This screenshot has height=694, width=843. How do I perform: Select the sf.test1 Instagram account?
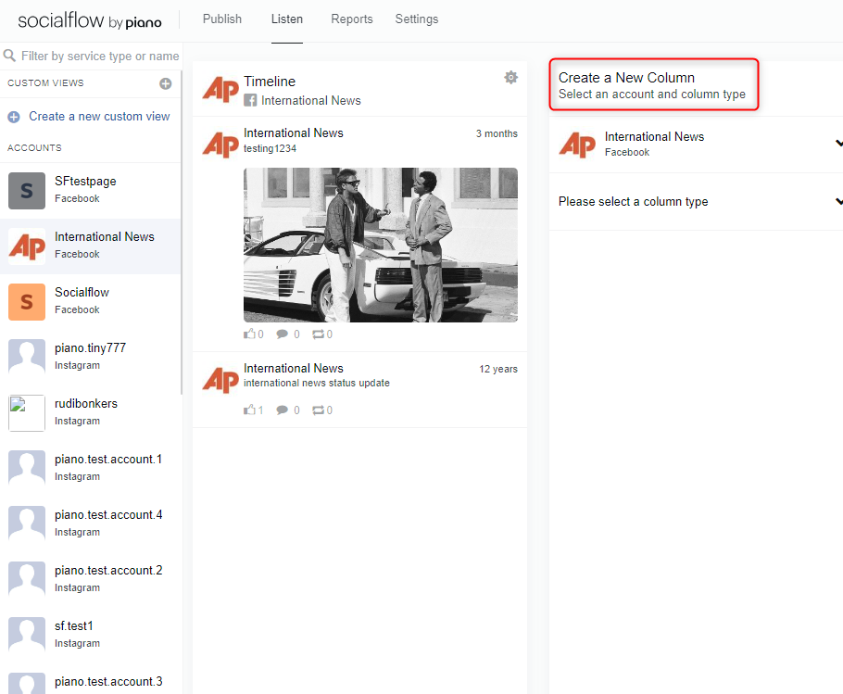(x=91, y=635)
